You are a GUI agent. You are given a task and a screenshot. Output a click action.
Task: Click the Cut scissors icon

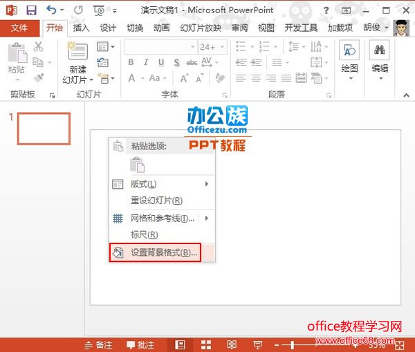38,46
